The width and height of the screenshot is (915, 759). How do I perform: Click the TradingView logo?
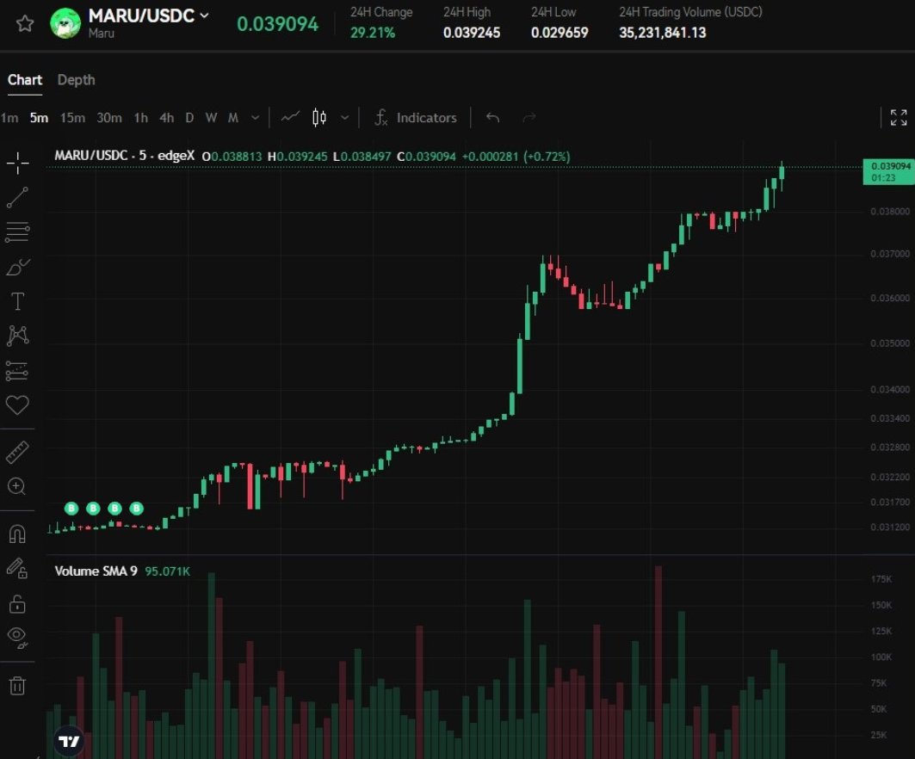coord(69,741)
